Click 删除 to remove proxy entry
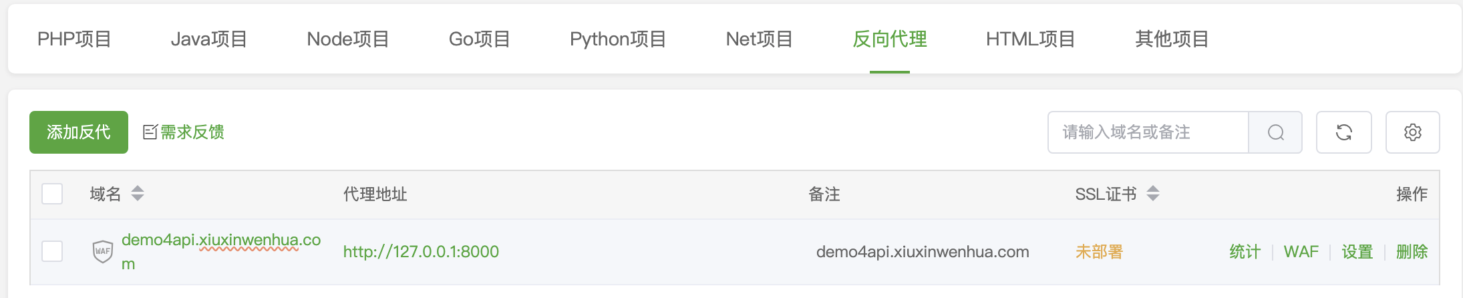The width and height of the screenshot is (1463, 298). (x=1412, y=252)
